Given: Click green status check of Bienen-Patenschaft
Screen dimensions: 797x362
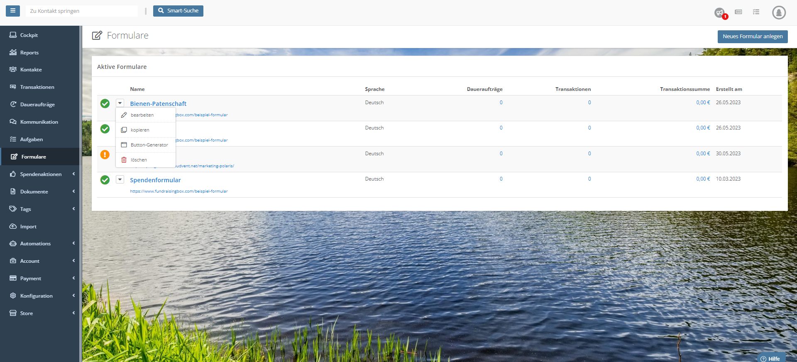Looking at the screenshot, I should [105, 103].
